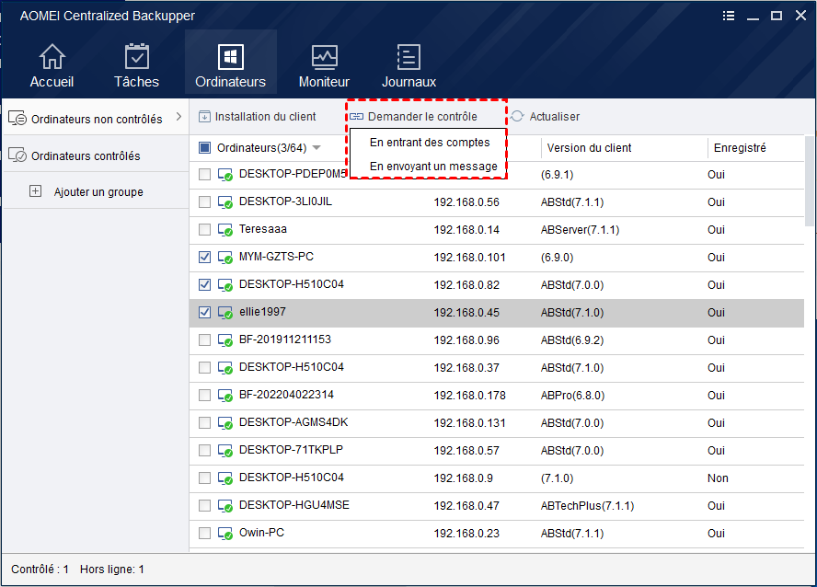The height and width of the screenshot is (587, 817).
Task: Click the Installation du client download icon
Action: point(204,116)
